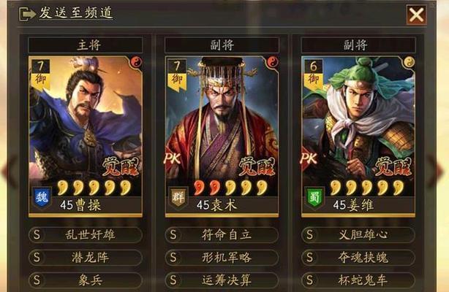This screenshot has width=449, height=292.
Task: Click the PK badge on Yuan Shu's card
Action: point(173,158)
